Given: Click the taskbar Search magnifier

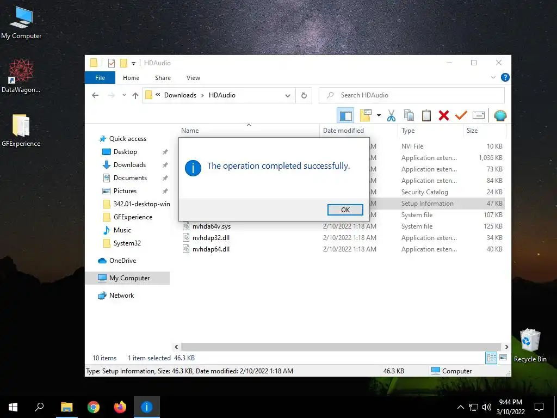Looking at the screenshot, I should (39, 407).
